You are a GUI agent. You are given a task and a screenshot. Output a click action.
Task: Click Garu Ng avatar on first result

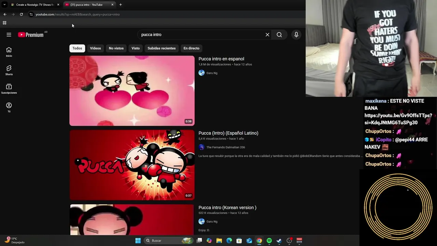(x=201, y=73)
